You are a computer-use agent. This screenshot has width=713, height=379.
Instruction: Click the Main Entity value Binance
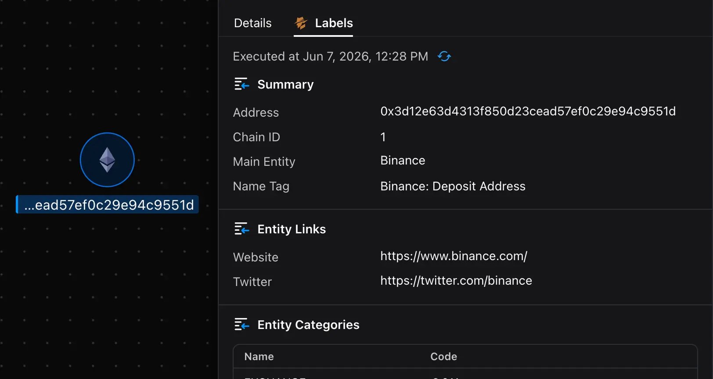pos(403,161)
